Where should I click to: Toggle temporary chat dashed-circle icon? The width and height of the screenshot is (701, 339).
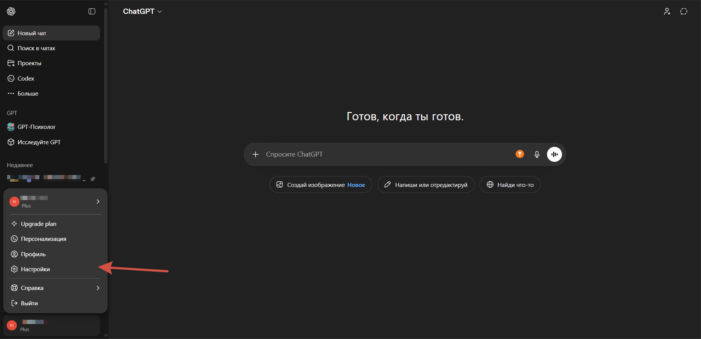[684, 12]
